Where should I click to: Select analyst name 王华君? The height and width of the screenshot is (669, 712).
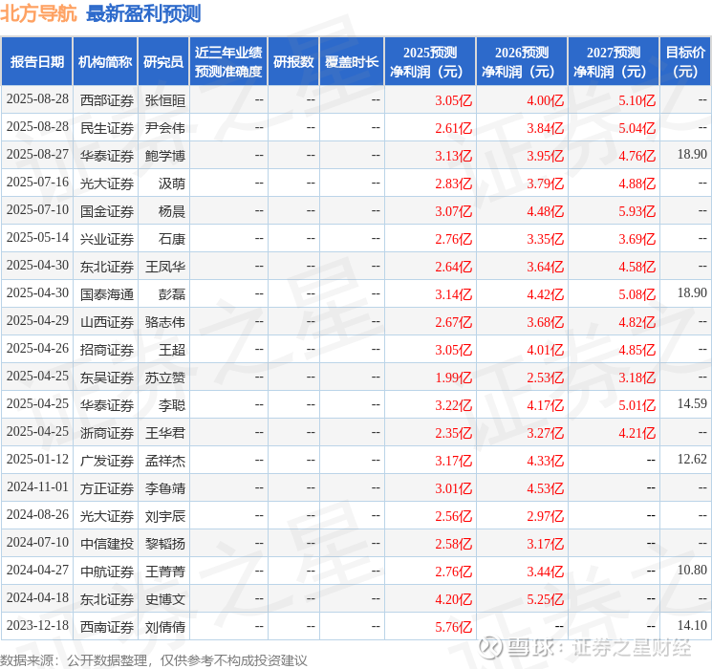tap(165, 433)
